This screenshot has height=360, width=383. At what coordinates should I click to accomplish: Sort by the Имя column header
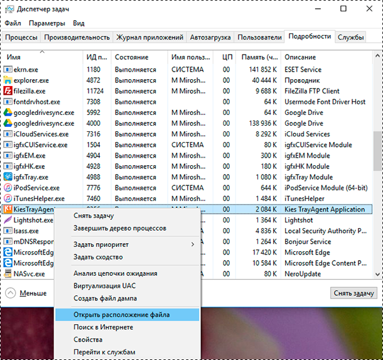click(x=42, y=57)
